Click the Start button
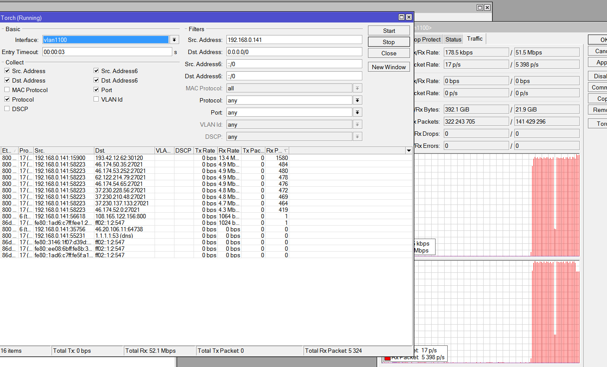 click(388, 31)
